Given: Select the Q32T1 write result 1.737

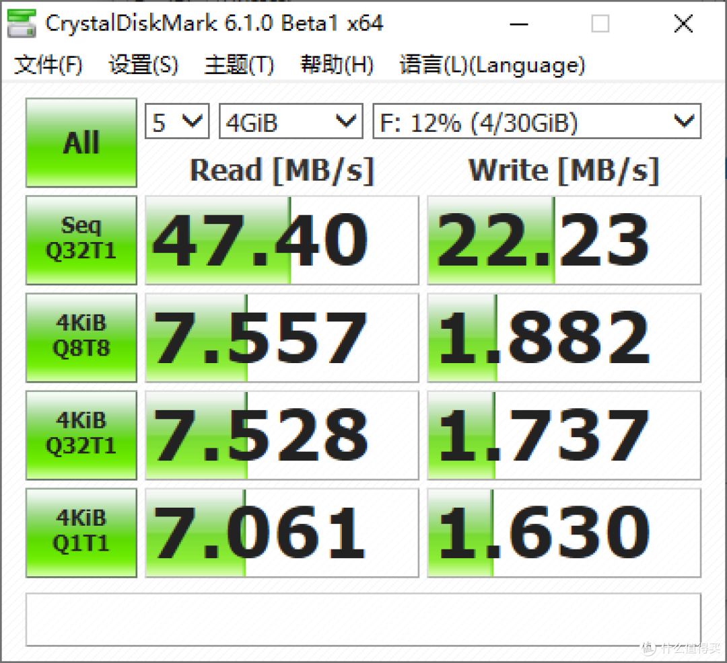Looking at the screenshot, I should point(564,435).
